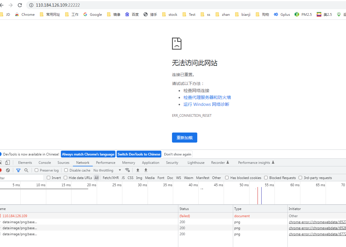Check the Invert filter checkbox
The height and width of the screenshot is (247, 346).
click(x=49, y=178)
